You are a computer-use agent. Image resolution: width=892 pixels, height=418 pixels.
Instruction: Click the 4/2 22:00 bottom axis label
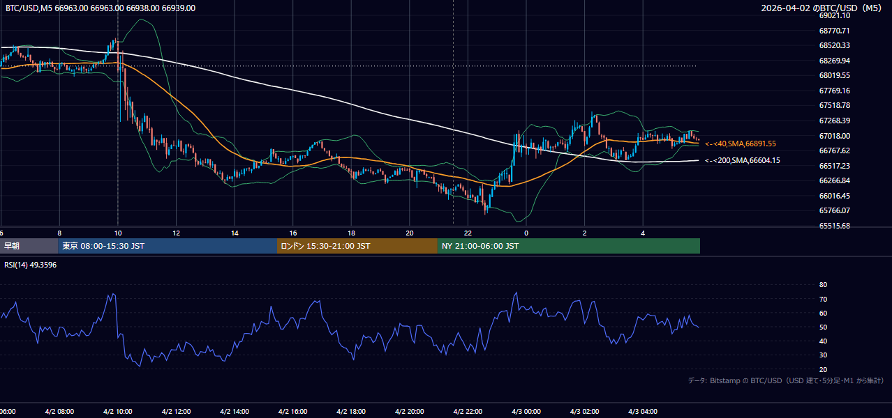point(468,412)
